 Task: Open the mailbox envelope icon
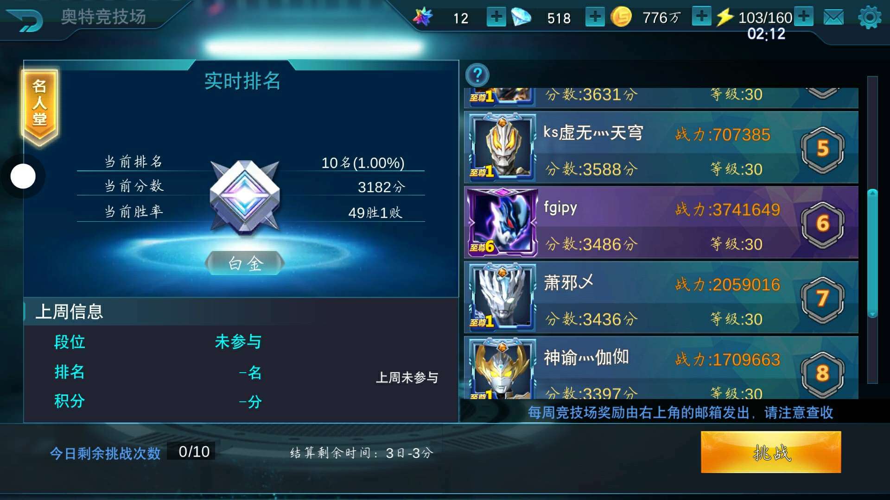[833, 18]
